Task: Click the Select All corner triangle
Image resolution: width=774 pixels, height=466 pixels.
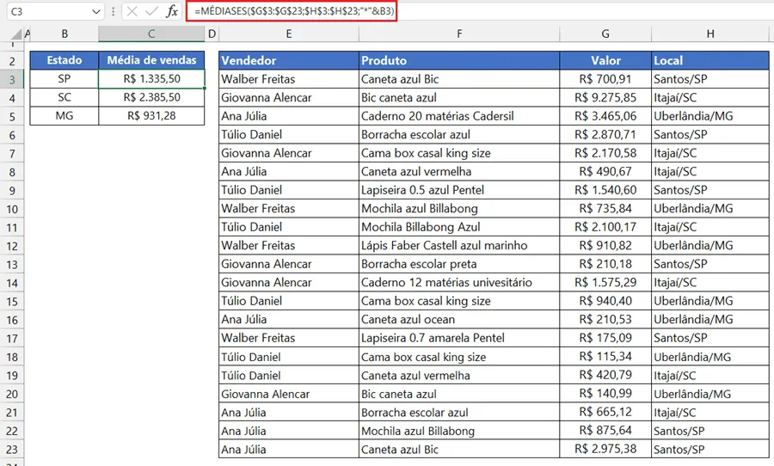Action: (x=17, y=34)
